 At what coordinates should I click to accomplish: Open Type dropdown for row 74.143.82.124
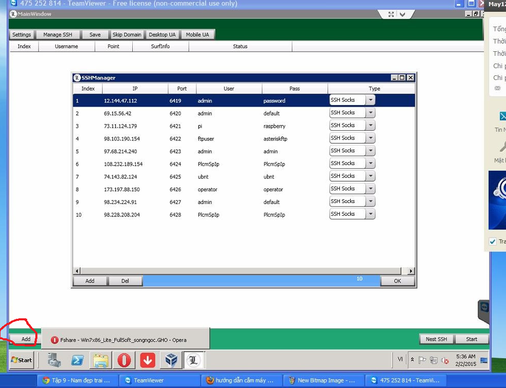(371, 176)
